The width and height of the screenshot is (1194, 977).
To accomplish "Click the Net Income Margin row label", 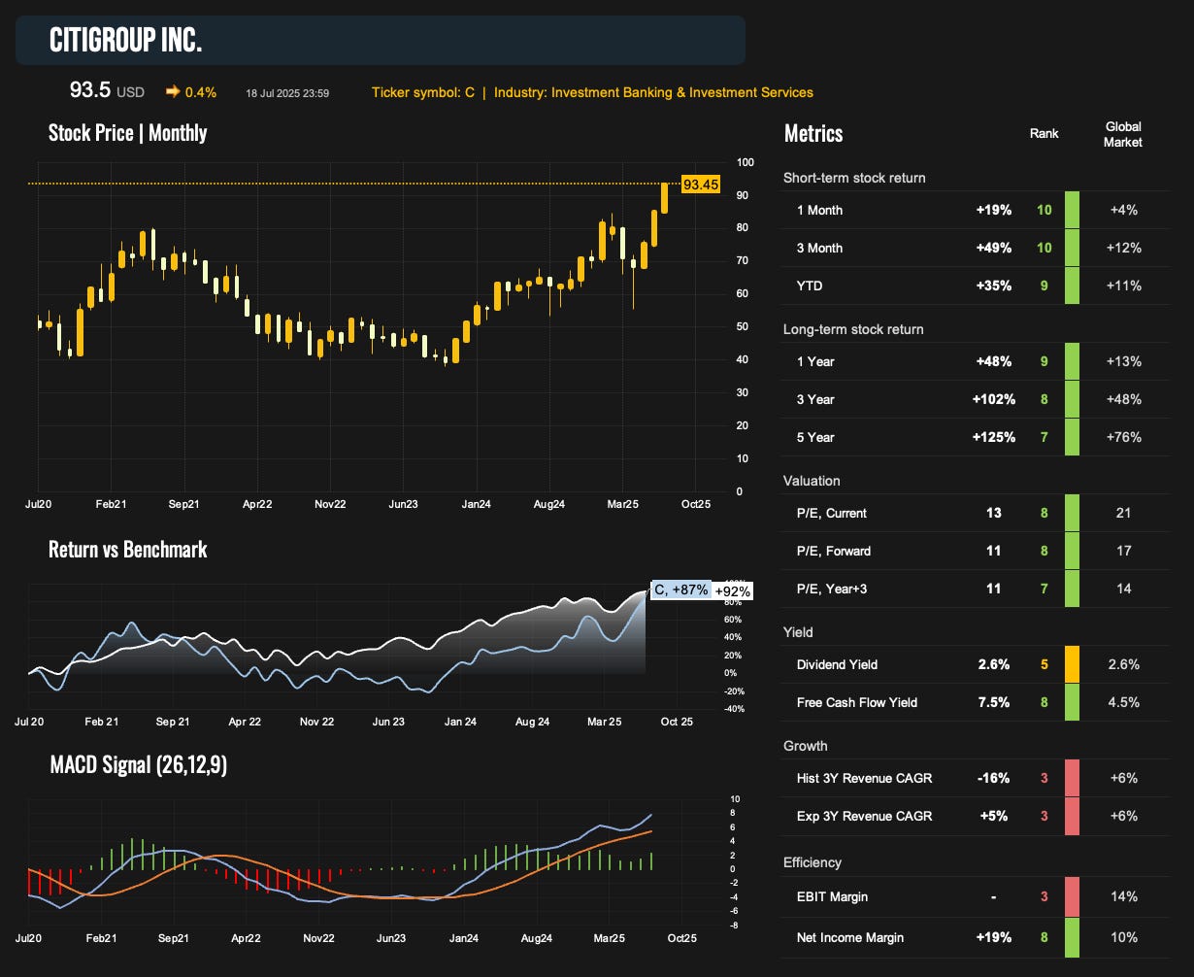I will click(850, 937).
